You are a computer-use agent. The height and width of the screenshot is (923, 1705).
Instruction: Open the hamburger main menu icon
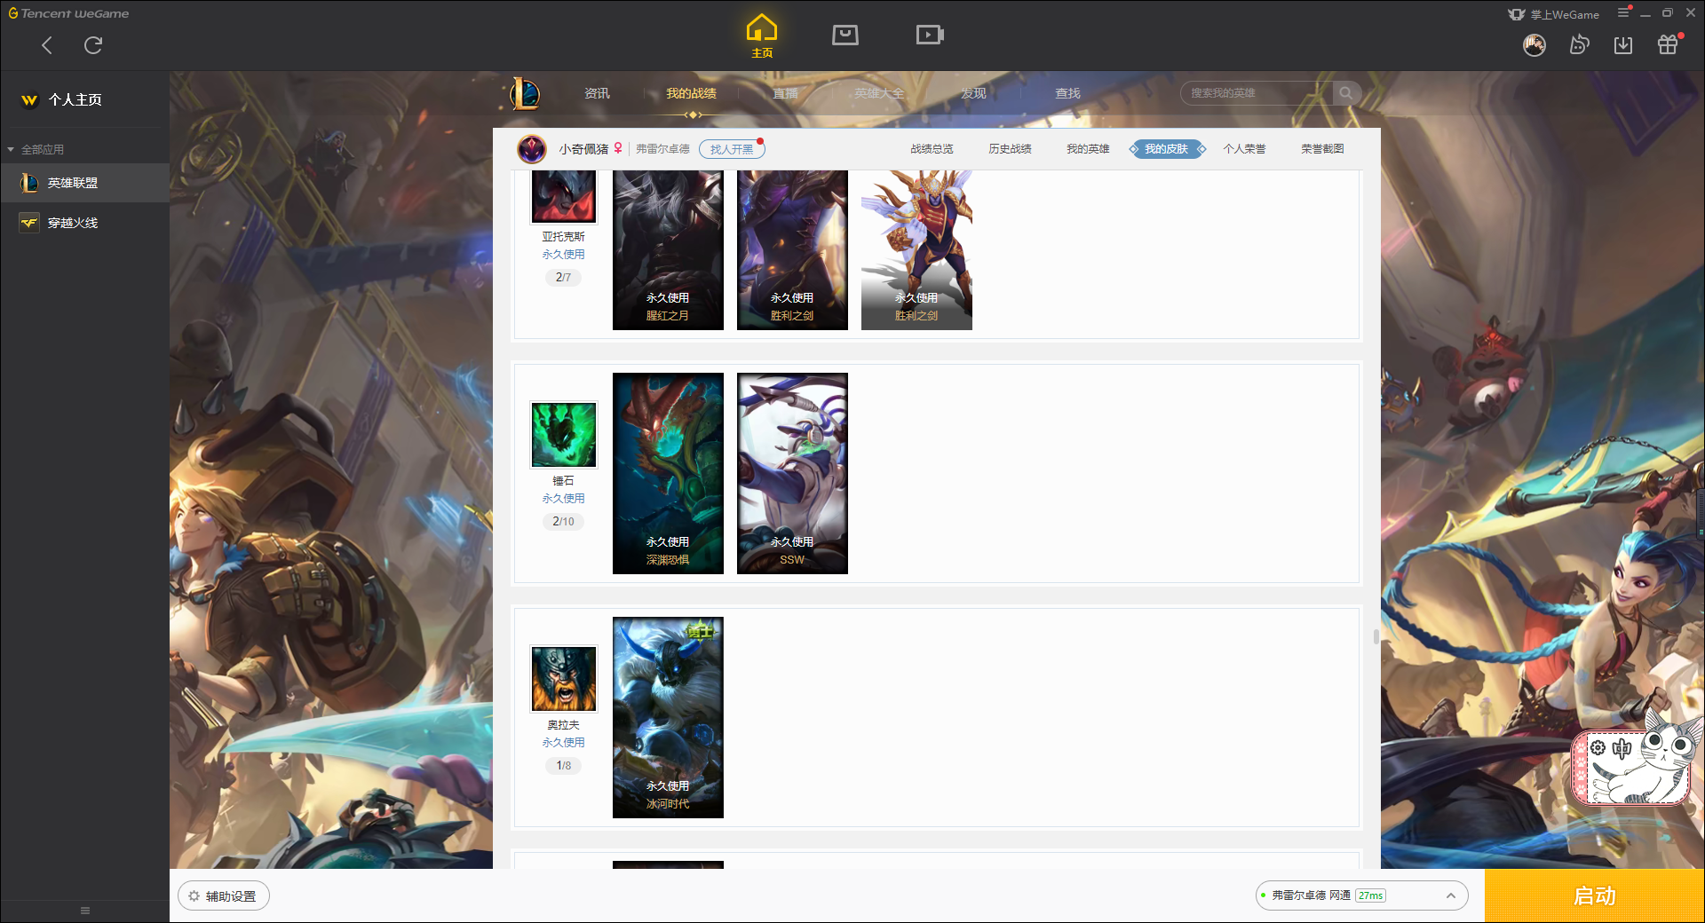click(1623, 13)
